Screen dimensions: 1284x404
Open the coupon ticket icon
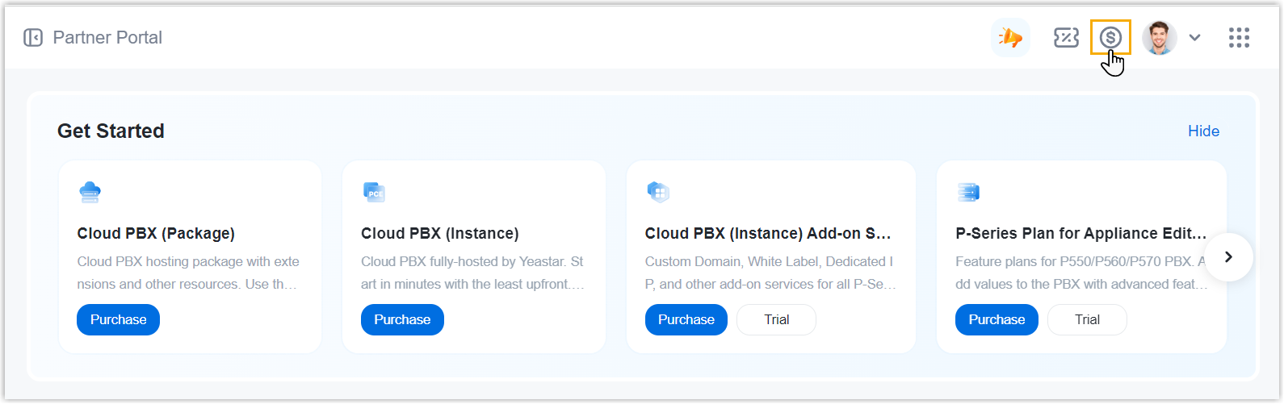(x=1066, y=38)
